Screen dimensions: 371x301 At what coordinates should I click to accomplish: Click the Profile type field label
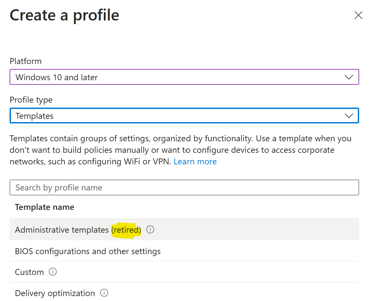point(31,100)
